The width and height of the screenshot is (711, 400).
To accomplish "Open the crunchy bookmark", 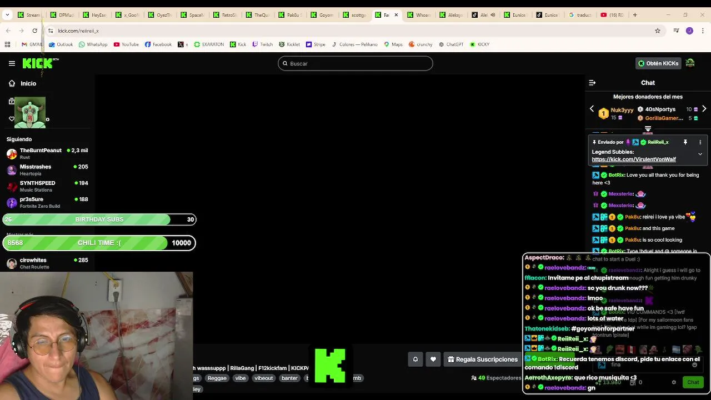I will [x=420, y=44].
